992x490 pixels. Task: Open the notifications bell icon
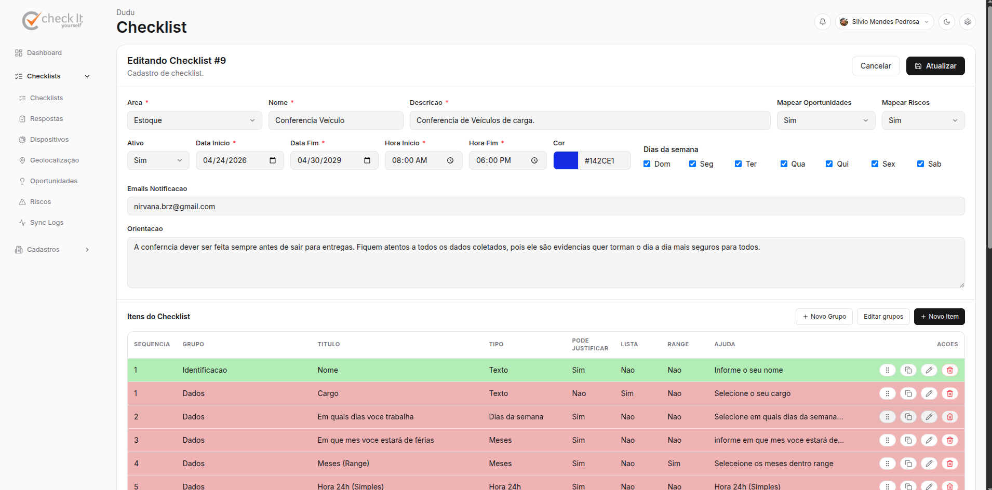coord(823,22)
